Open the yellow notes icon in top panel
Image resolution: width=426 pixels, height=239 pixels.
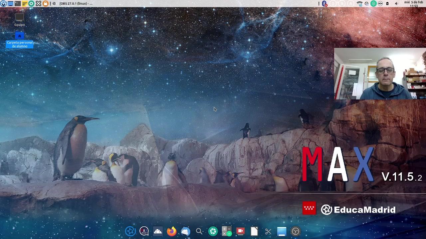click(25, 3)
